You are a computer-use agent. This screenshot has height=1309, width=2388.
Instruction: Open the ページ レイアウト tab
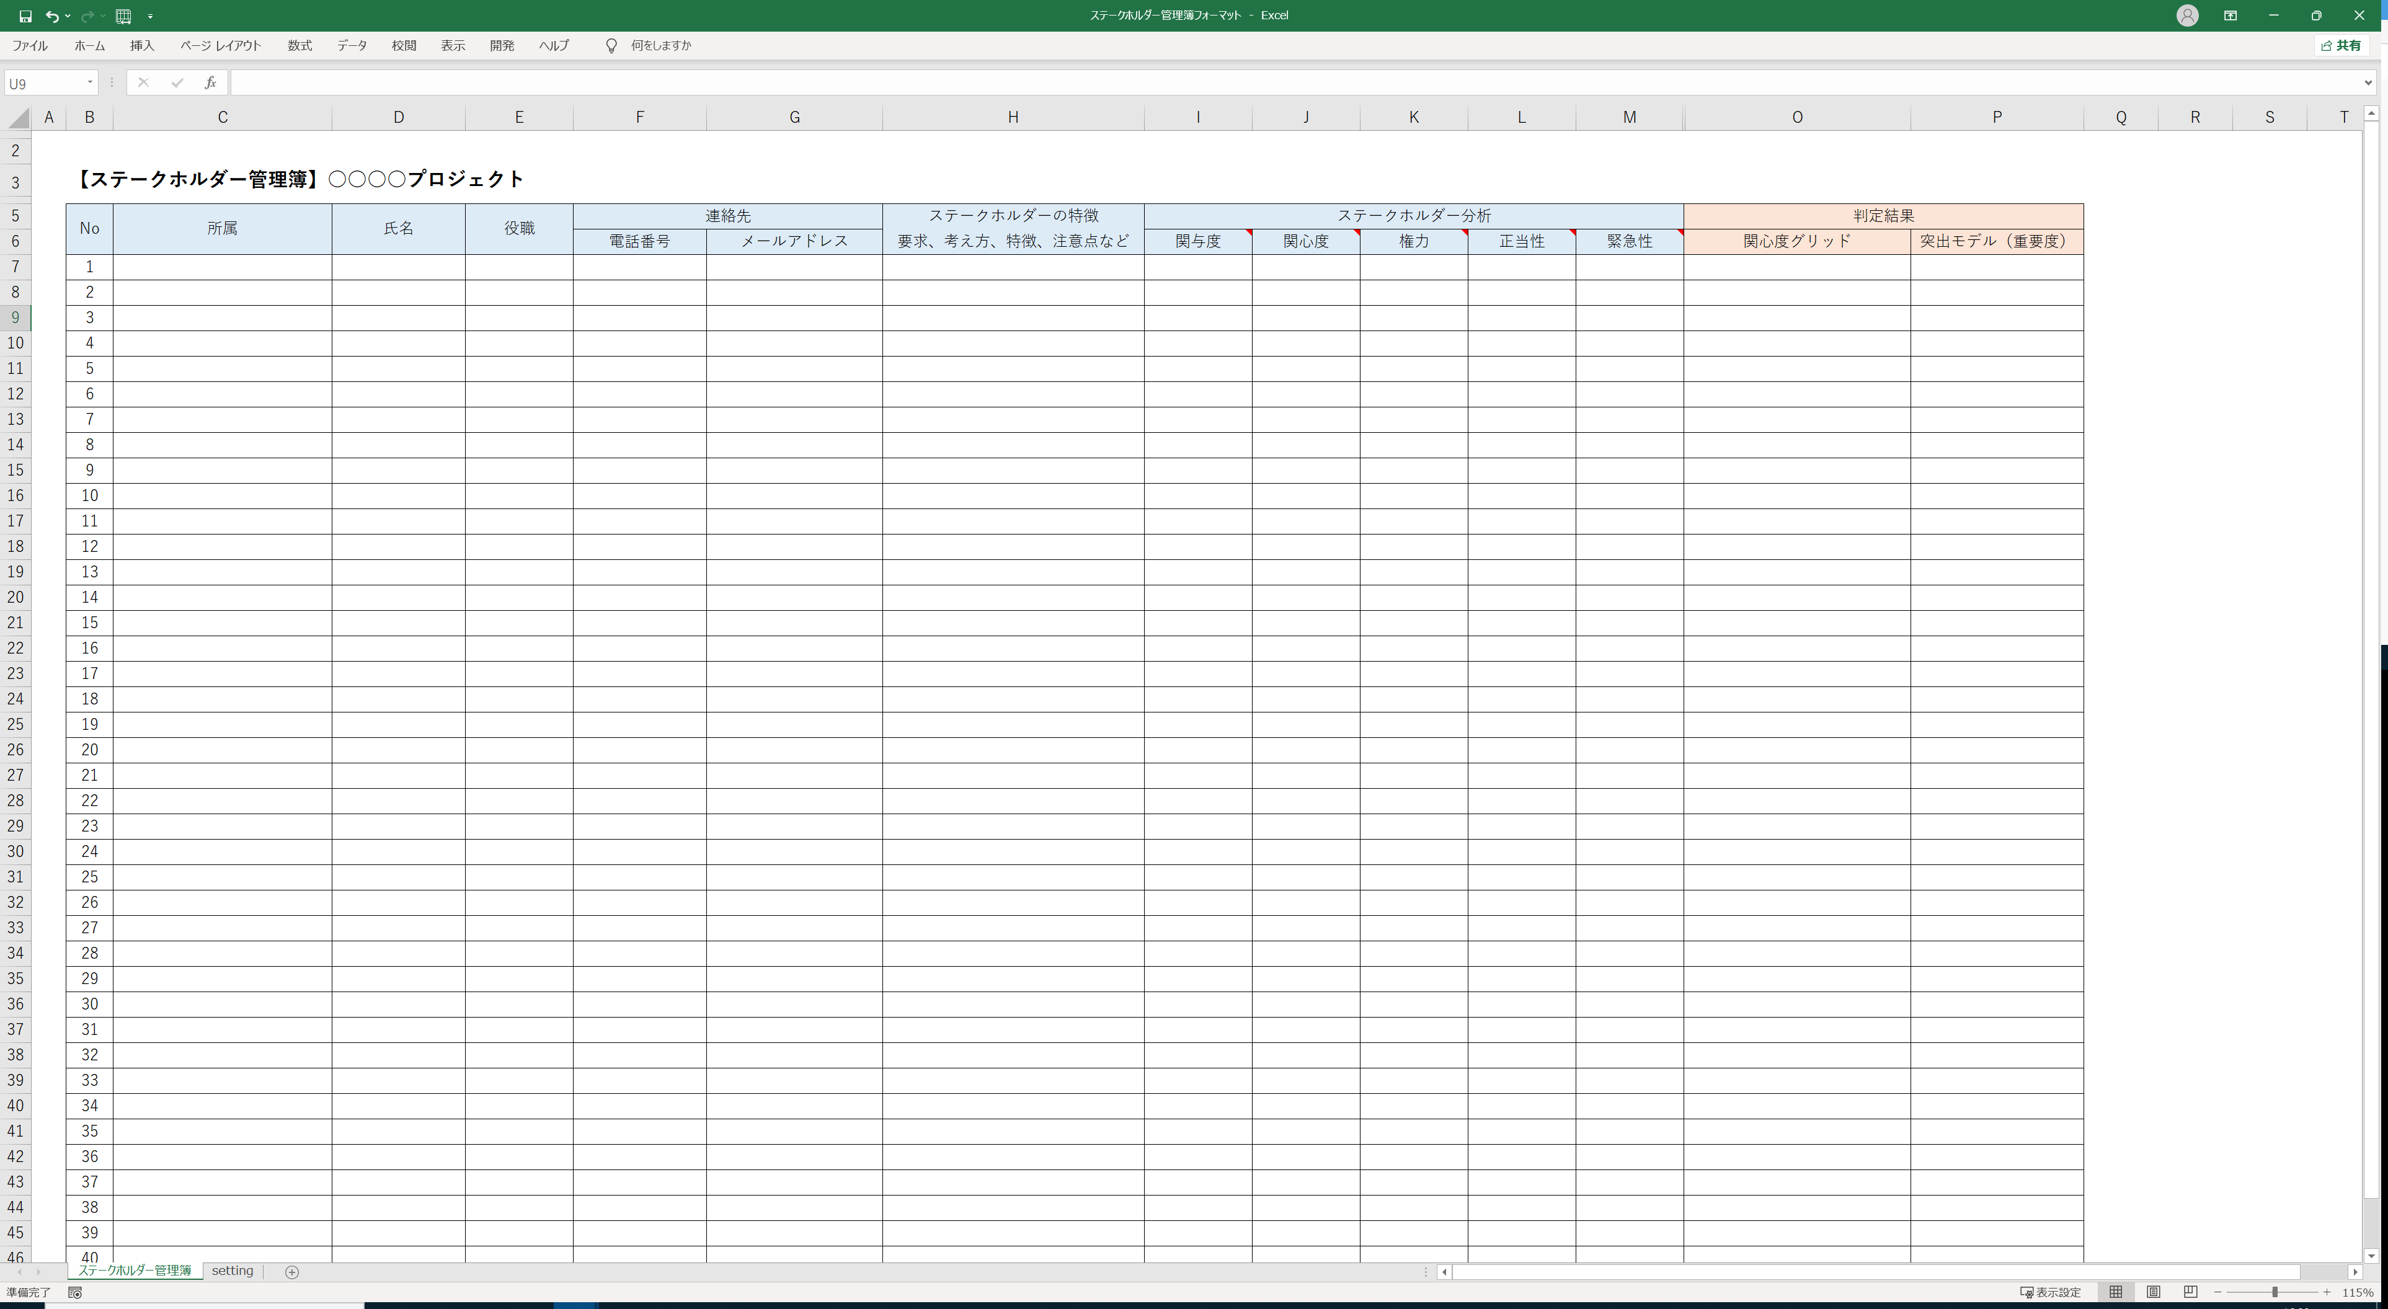221,45
